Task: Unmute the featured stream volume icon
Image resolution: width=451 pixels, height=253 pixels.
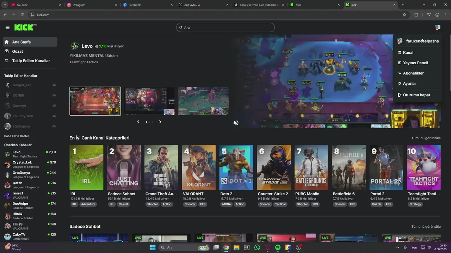Action: click(x=236, y=122)
